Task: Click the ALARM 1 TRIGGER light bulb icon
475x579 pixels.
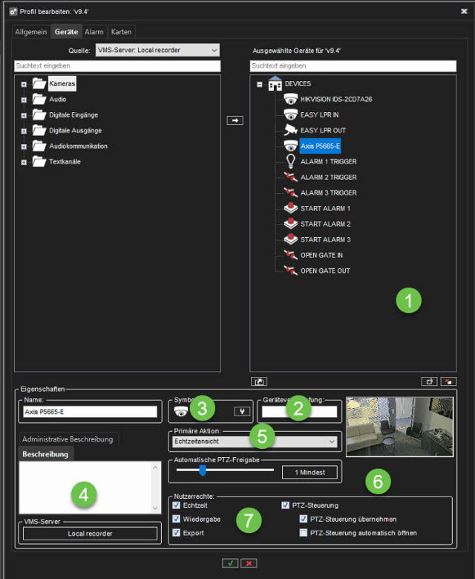Action: (x=291, y=161)
